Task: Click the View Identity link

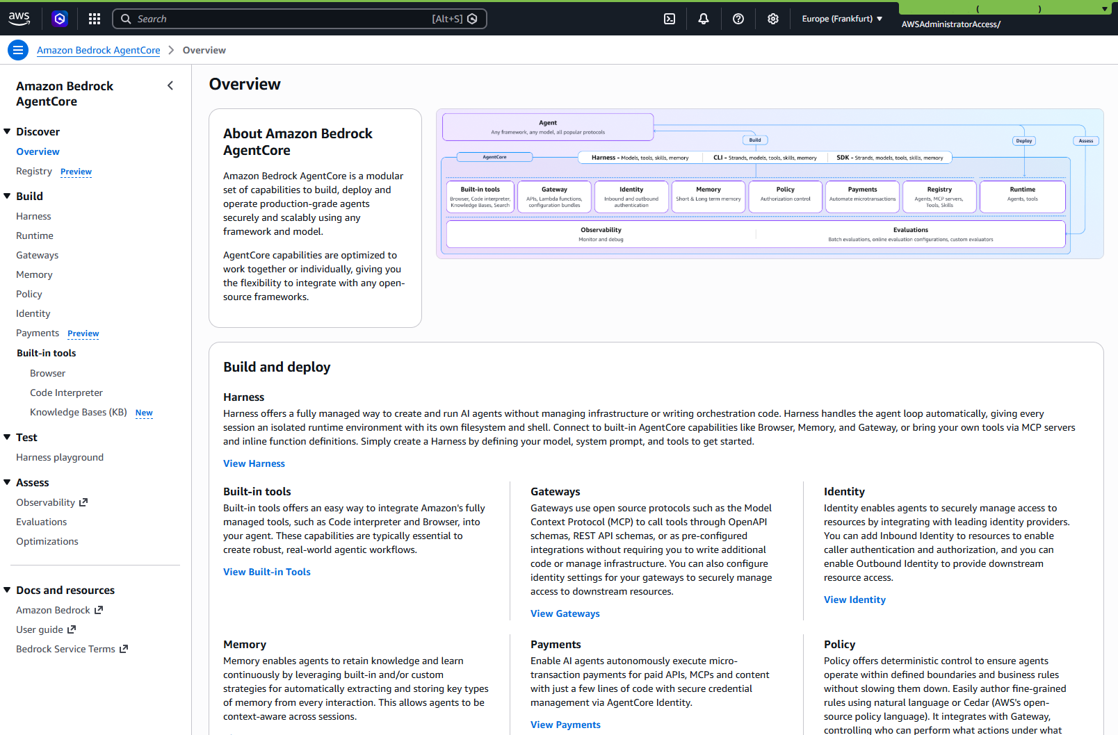Action: click(x=854, y=600)
